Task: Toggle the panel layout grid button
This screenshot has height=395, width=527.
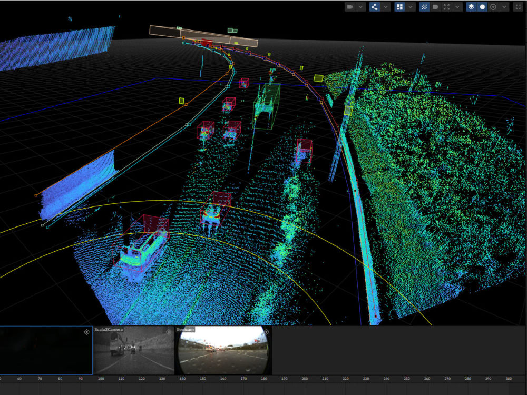Action: pos(399,7)
